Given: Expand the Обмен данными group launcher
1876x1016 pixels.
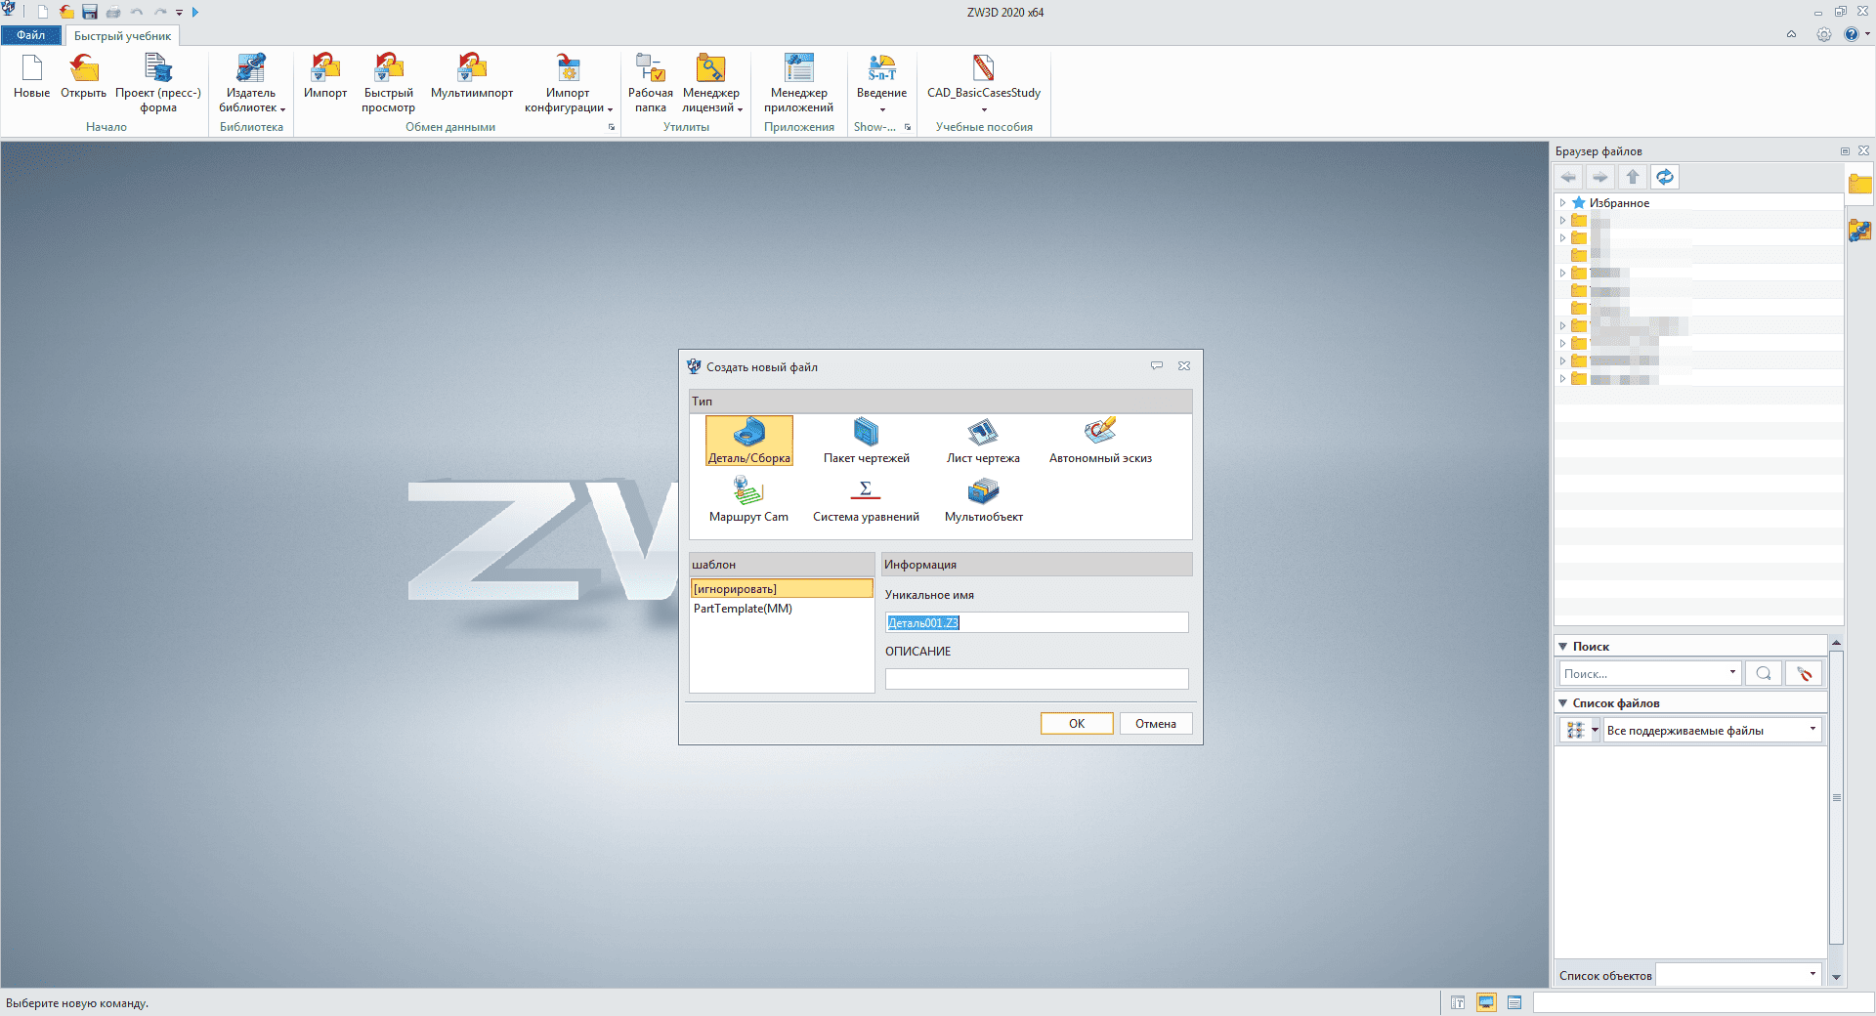Looking at the screenshot, I should click(612, 127).
